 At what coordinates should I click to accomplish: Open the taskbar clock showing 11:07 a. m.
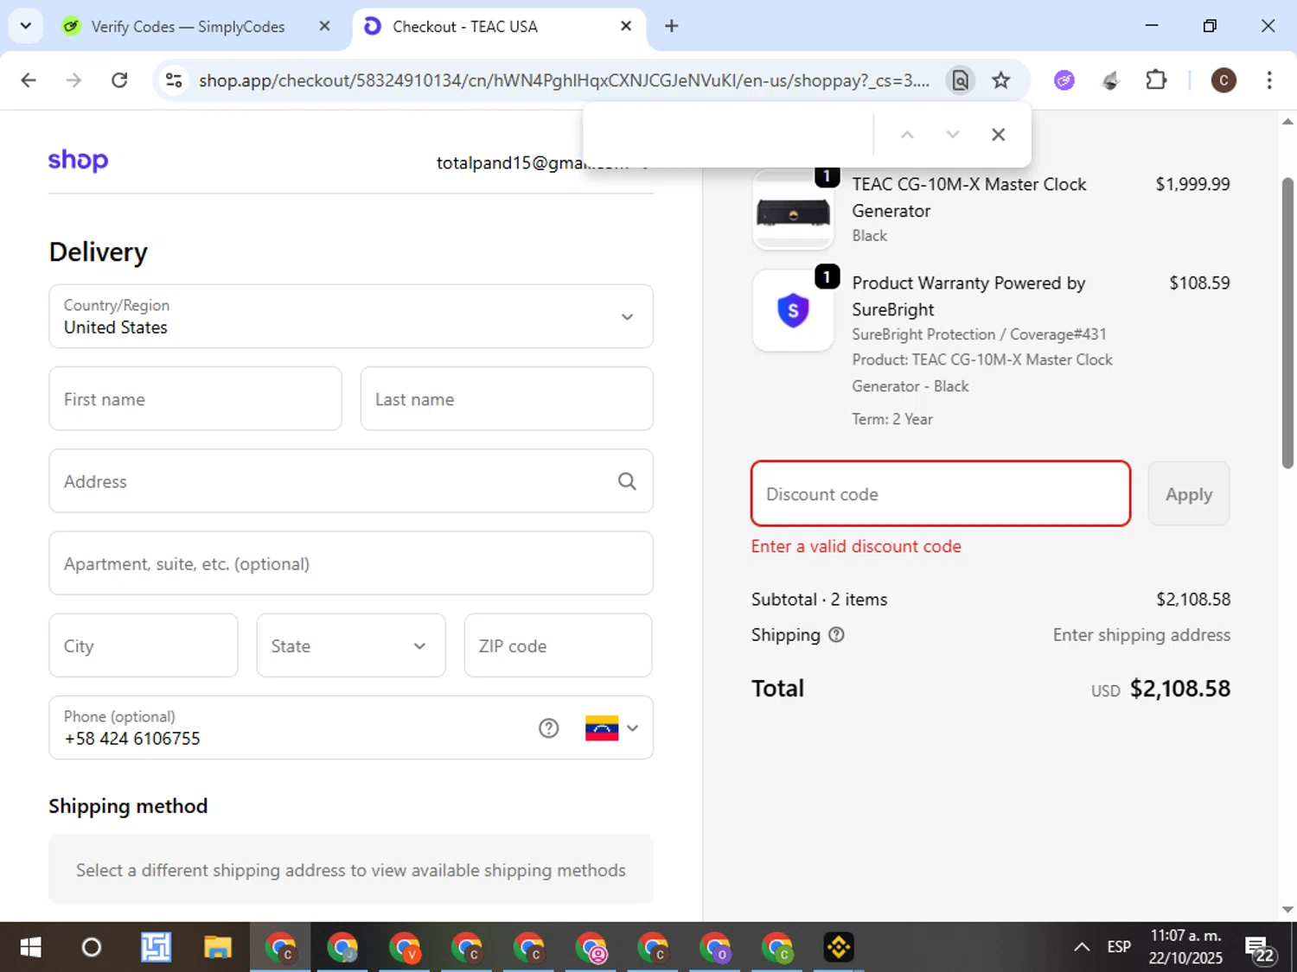pyautogui.click(x=1185, y=947)
